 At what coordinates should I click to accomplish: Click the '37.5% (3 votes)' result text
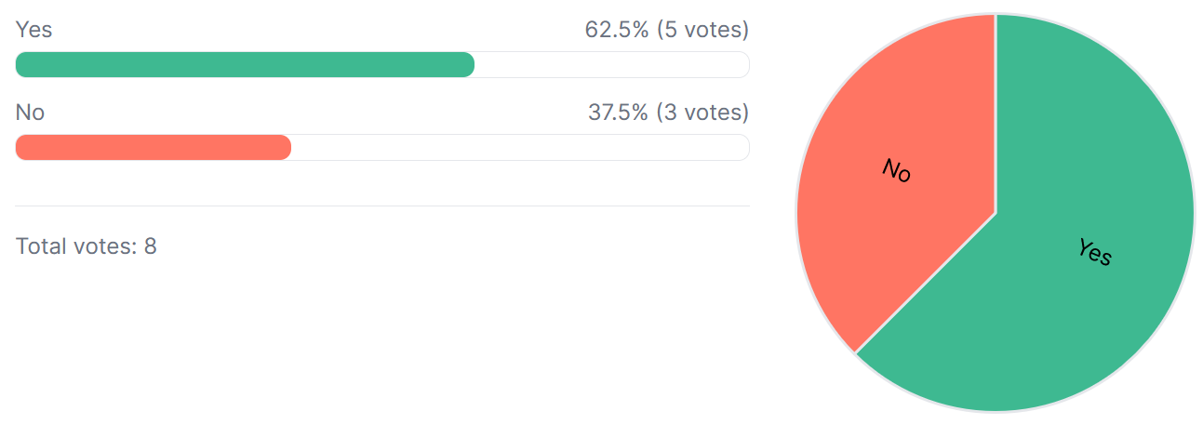[668, 113]
